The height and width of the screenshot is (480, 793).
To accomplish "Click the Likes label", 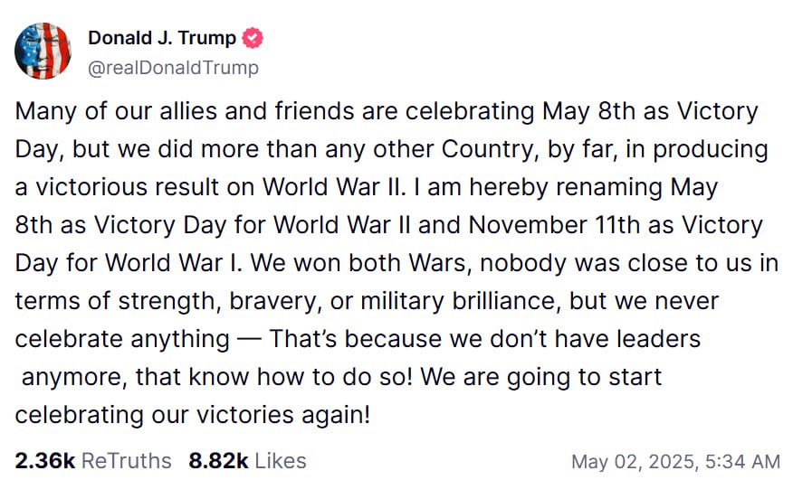I will point(281,461).
